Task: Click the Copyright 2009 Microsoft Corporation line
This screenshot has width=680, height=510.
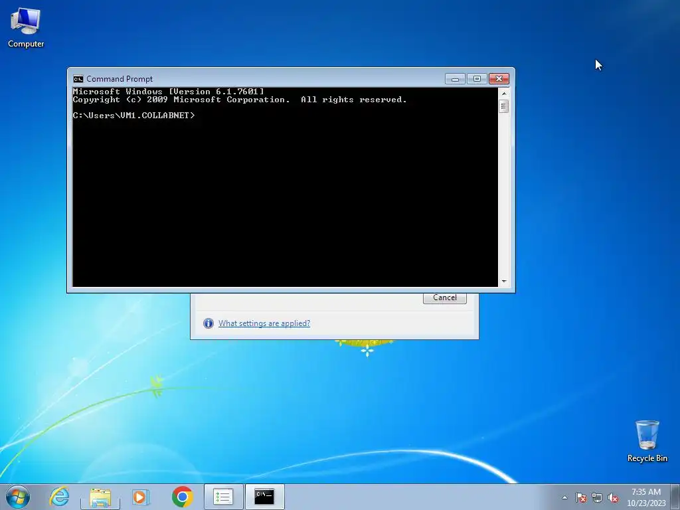Action: 240,100
